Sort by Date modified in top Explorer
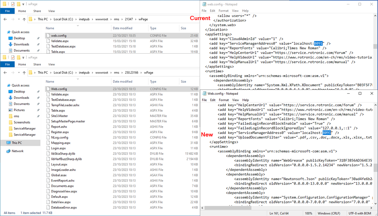The image size is (378, 216). point(123,28)
